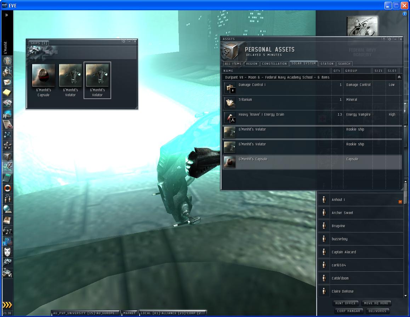Open the Station tab in Assets
The width and height of the screenshot is (410, 317).
point(327,64)
